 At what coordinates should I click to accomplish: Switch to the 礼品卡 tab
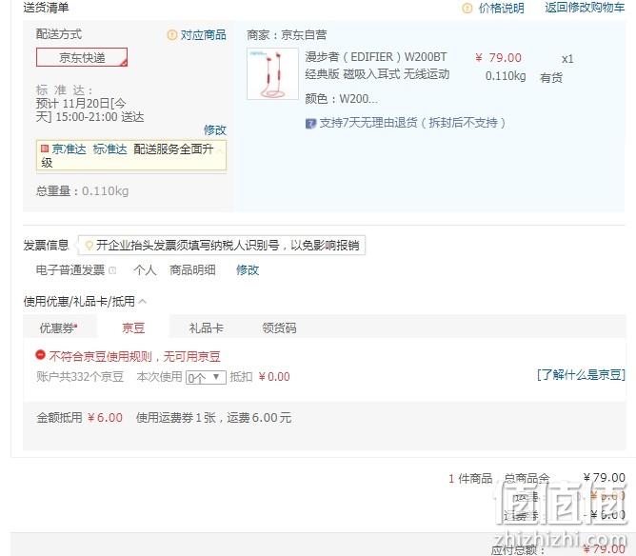click(x=206, y=328)
